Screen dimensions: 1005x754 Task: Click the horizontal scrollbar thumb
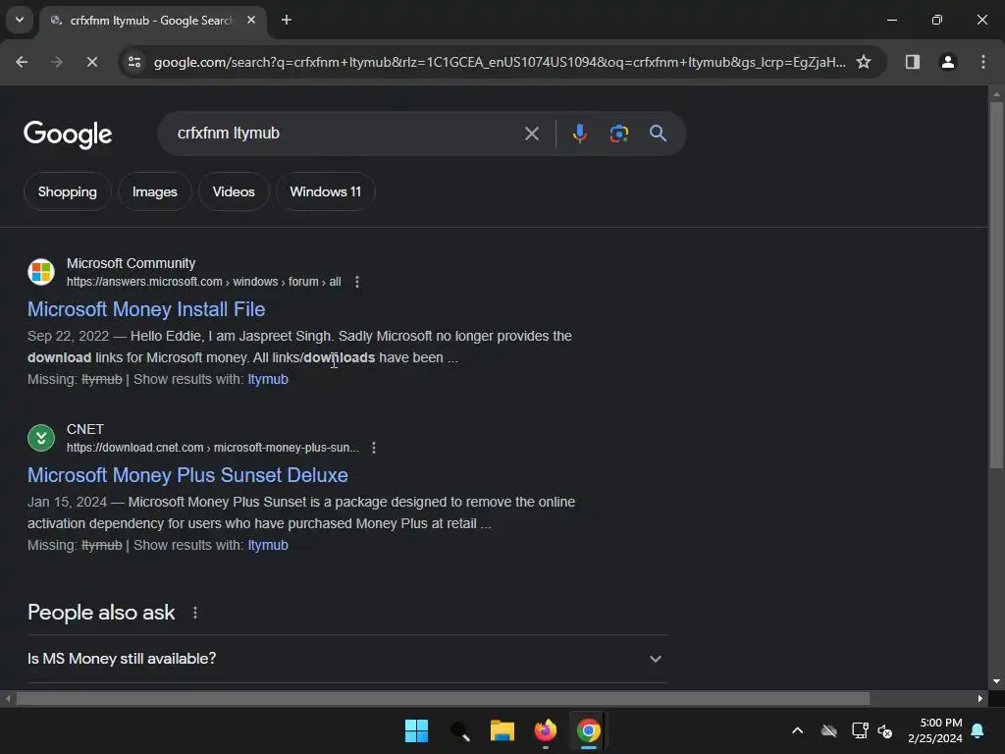[443, 698]
